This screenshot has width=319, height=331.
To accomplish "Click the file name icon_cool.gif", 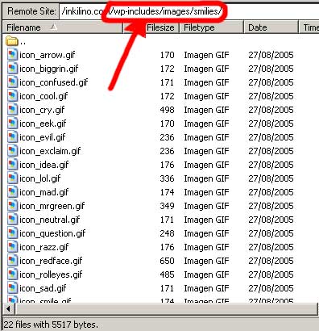I will click(x=43, y=96).
